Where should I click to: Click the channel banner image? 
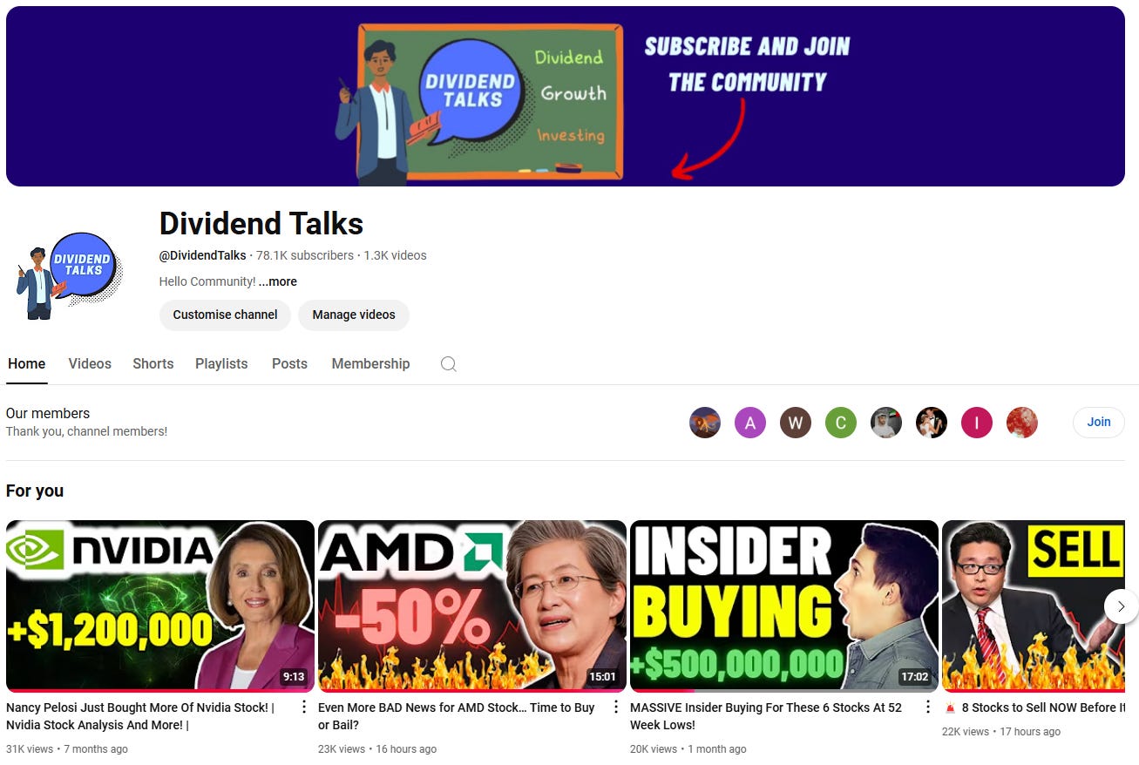pos(566,96)
